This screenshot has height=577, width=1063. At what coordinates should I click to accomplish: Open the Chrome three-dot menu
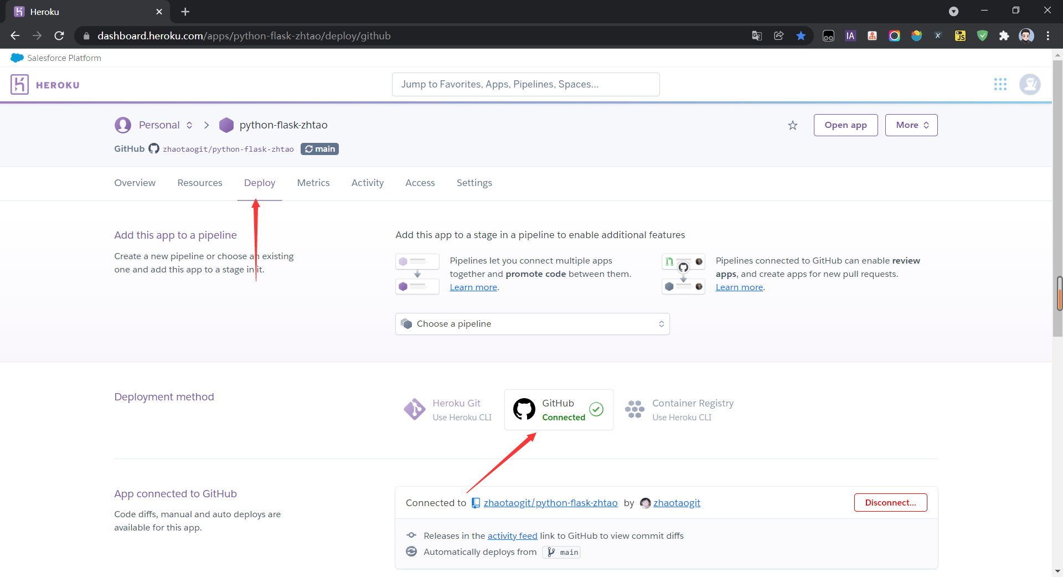[x=1047, y=35]
